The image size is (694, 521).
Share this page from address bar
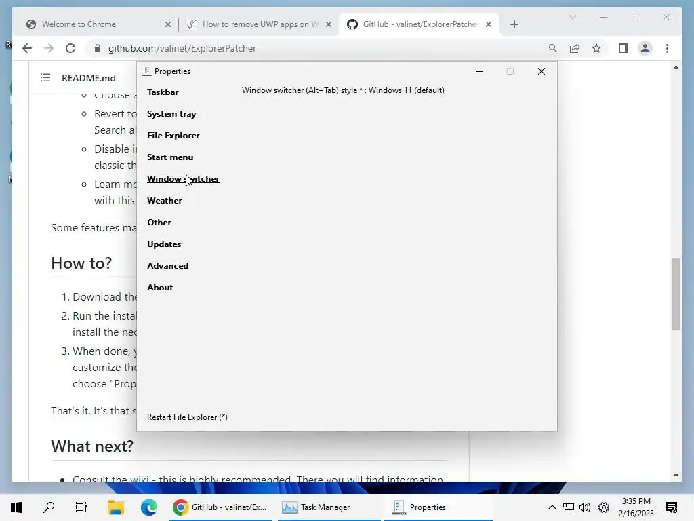coord(575,48)
